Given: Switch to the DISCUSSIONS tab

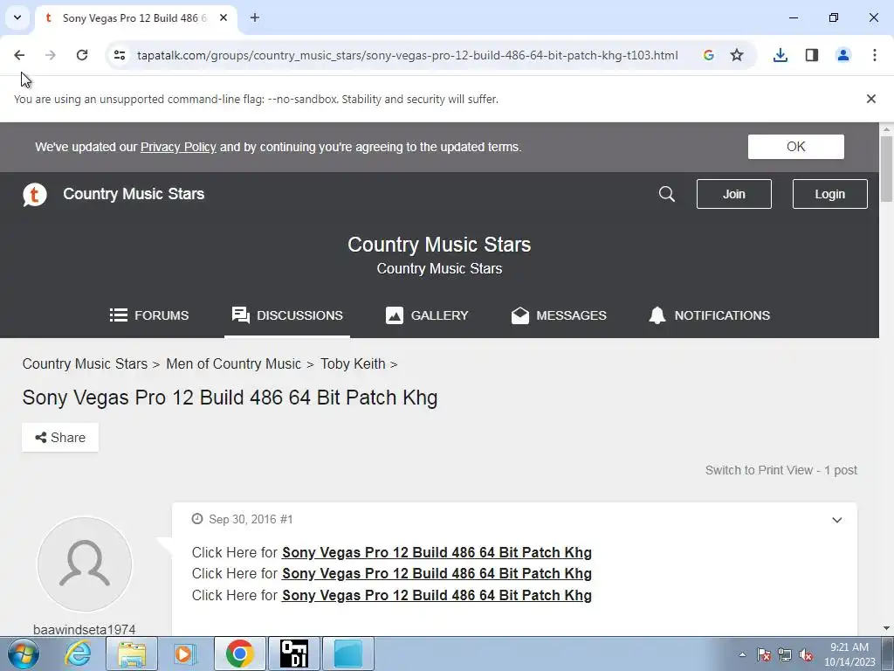Looking at the screenshot, I should [x=286, y=315].
